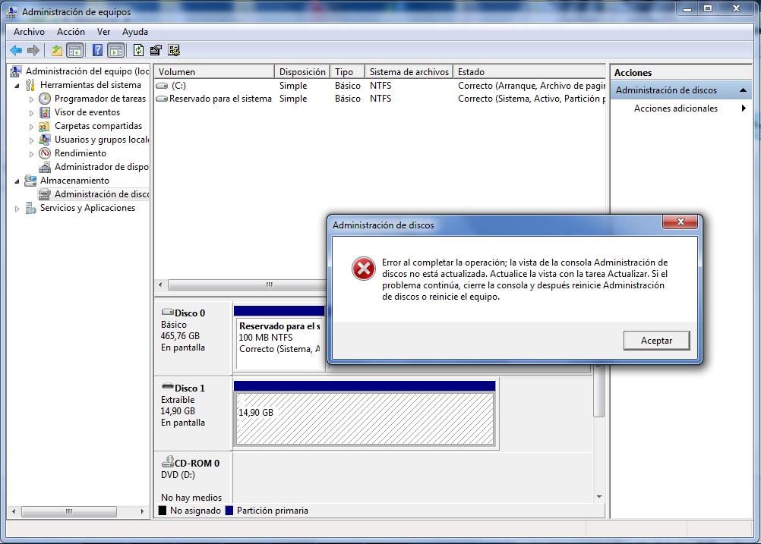Click No hay medios under CD-ROM 0
The image size is (761, 544).
tap(191, 498)
